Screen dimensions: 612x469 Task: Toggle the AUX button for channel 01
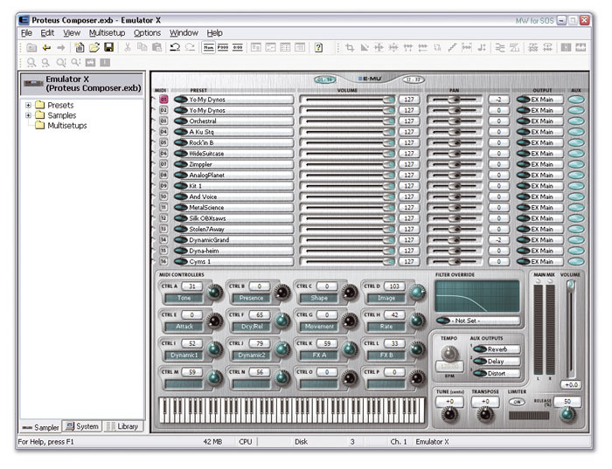tap(576, 100)
